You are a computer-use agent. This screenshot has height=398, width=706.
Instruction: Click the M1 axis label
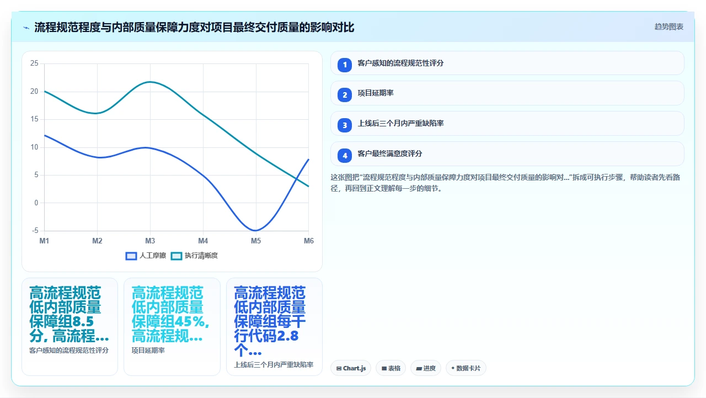[x=44, y=241]
